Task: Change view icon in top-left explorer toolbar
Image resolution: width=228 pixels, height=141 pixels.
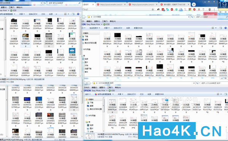Action: tap(65, 14)
